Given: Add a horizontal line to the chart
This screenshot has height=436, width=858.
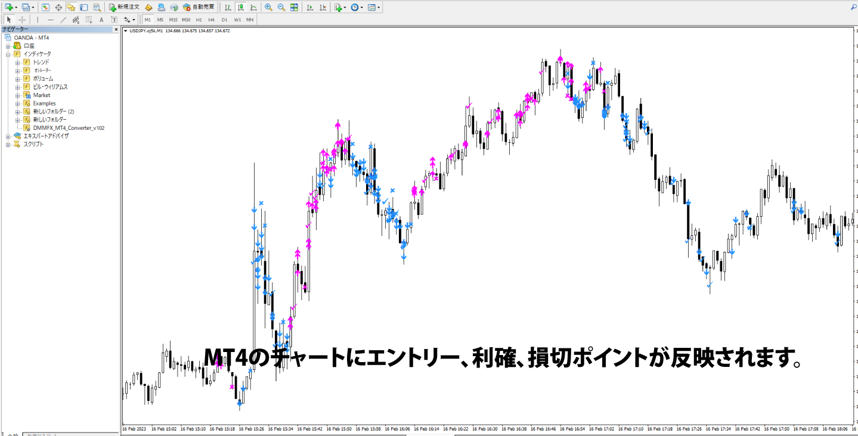Looking at the screenshot, I should pos(49,19).
